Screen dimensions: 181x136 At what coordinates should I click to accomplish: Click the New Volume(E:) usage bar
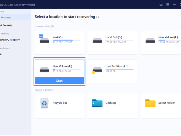170,40
